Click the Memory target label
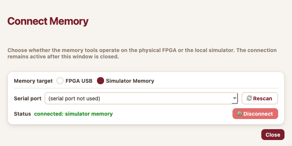 tap(33, 81)
